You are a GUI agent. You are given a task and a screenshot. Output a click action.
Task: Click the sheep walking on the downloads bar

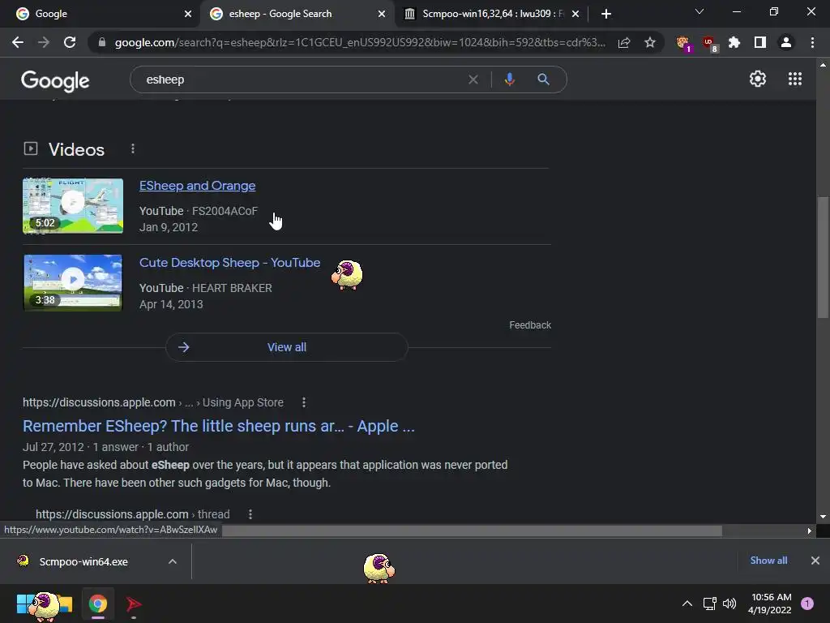point(379,568)
